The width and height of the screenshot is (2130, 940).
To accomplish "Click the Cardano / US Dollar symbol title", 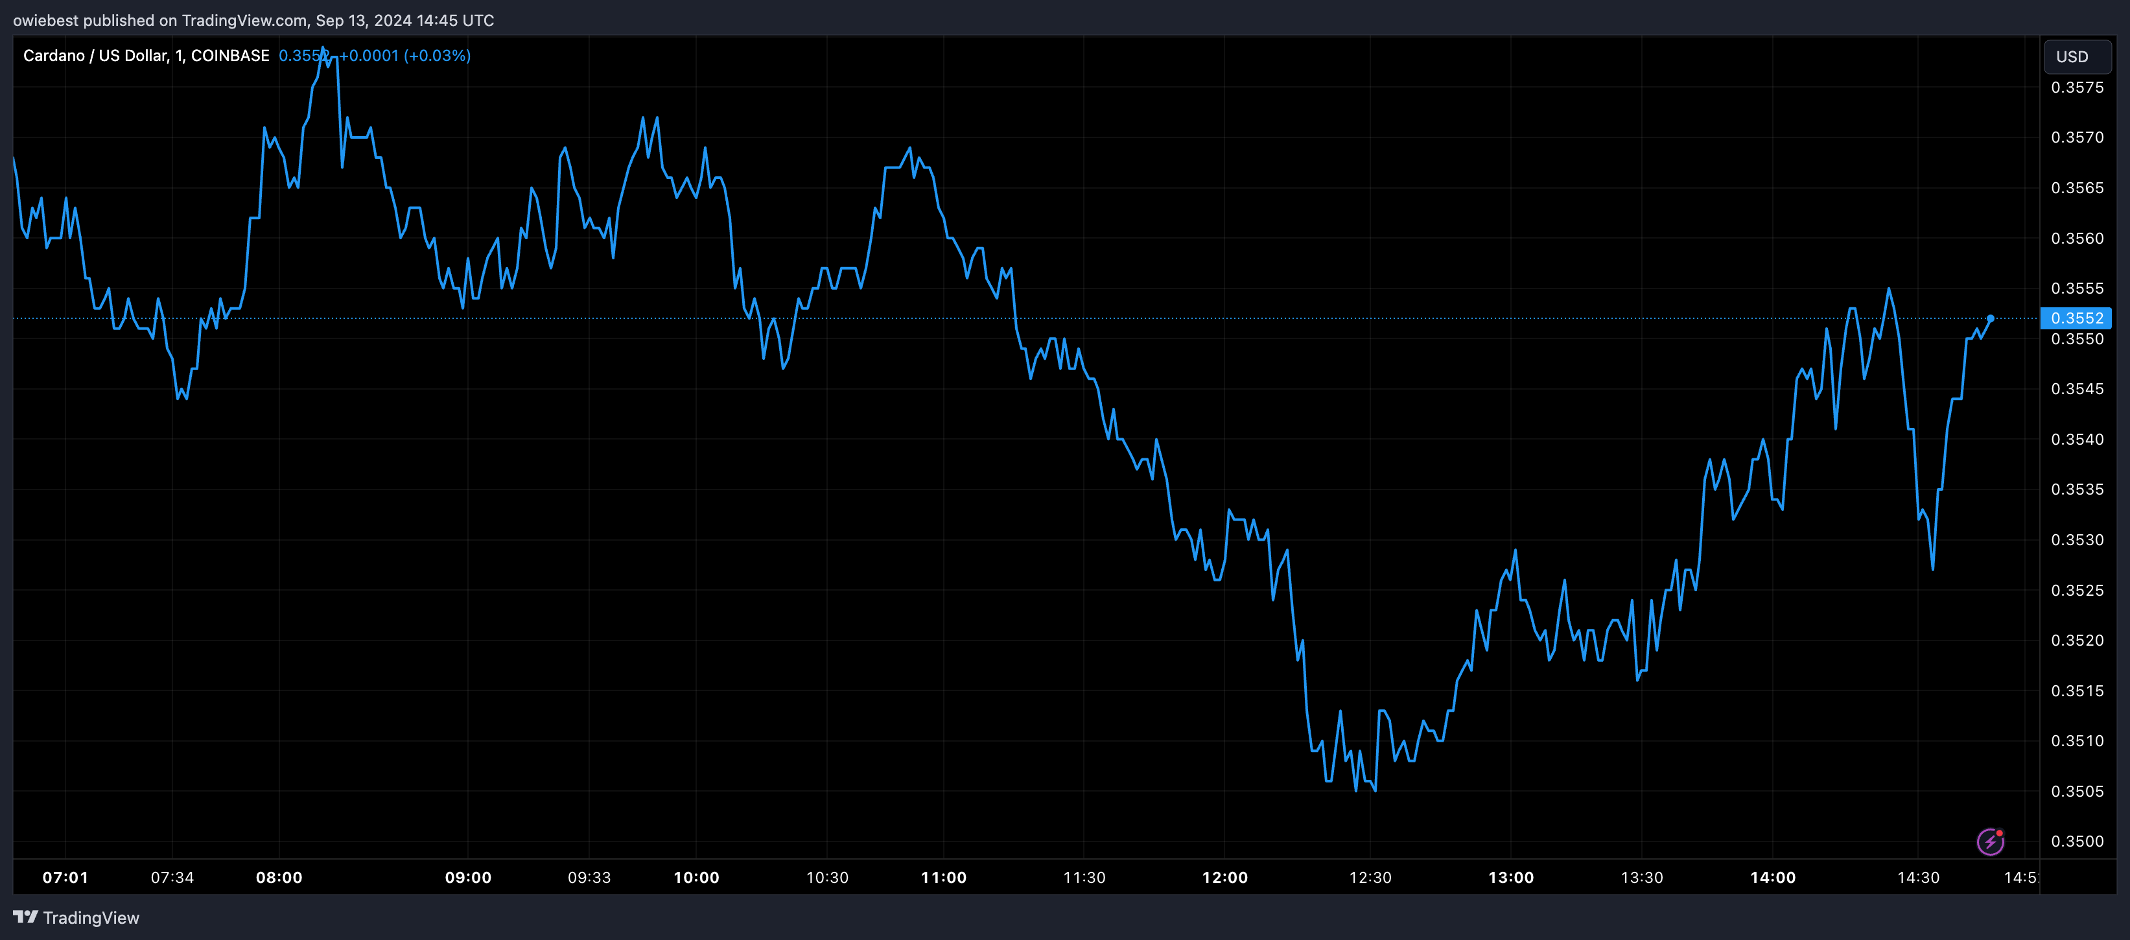I will pos(146,55).
